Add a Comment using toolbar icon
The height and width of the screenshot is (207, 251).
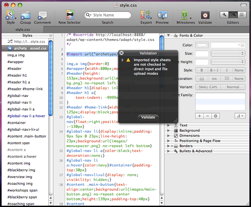42,15
